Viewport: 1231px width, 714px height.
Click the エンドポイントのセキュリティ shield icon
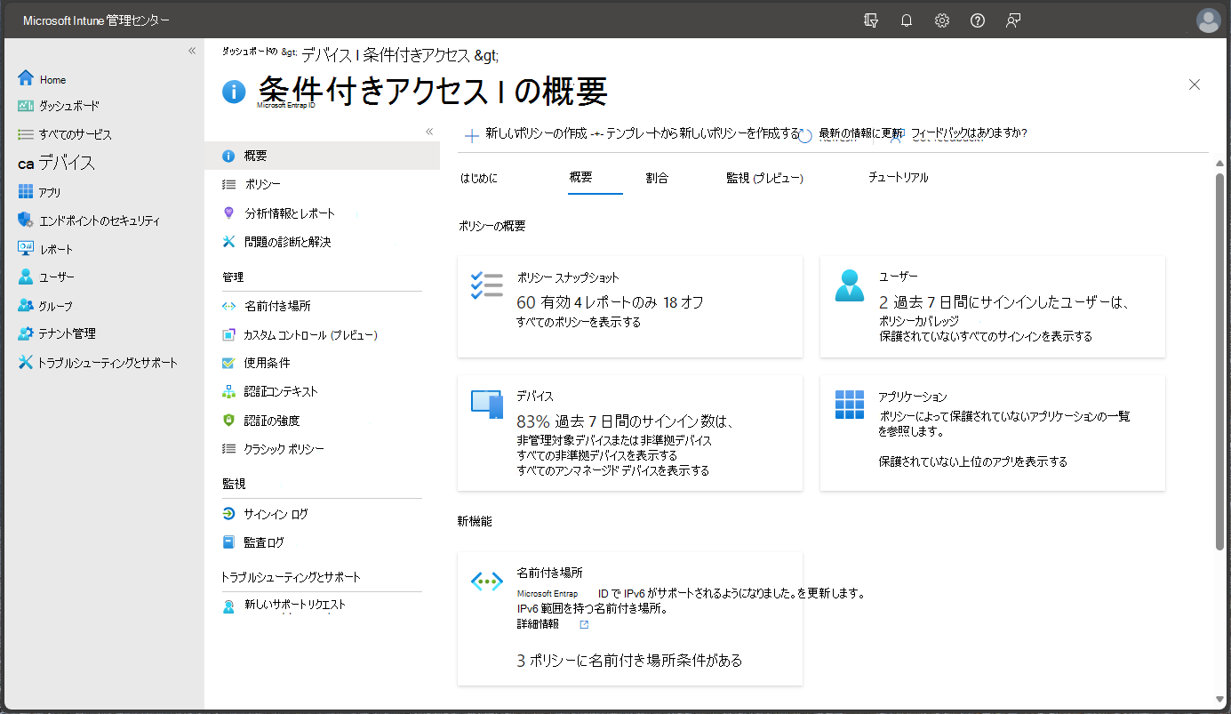(26, 221)
